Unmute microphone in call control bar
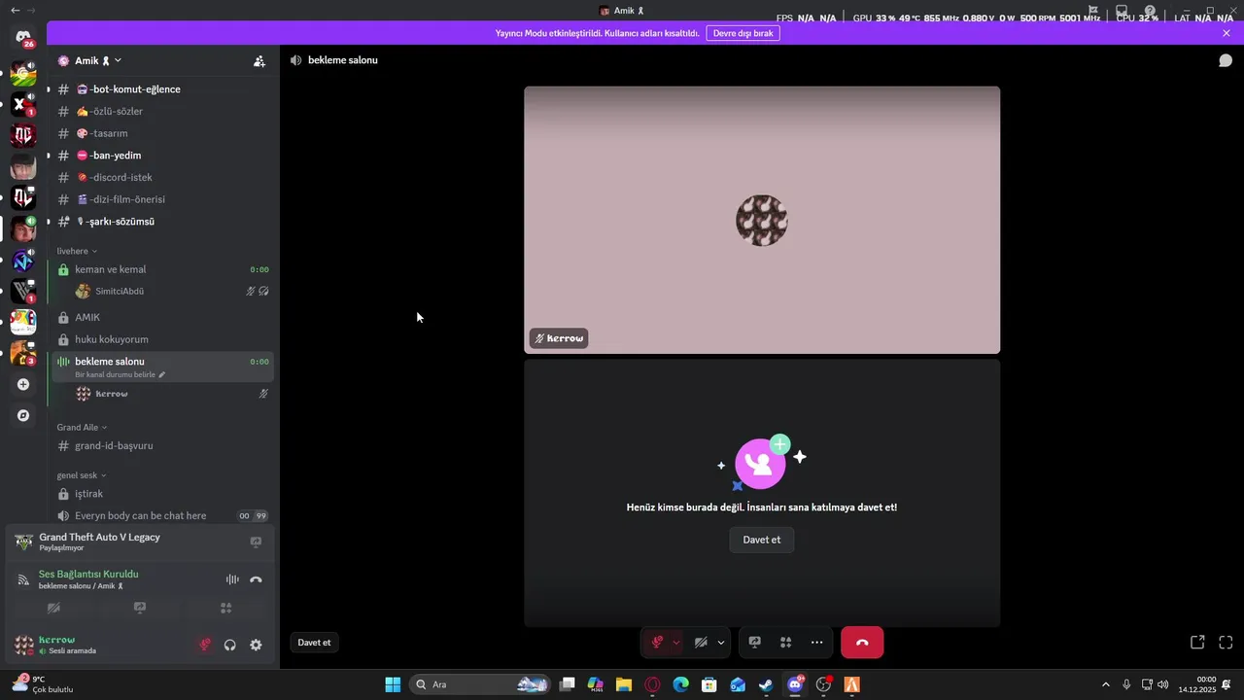Viewport: 1244px width, 700px height. point(657,642)
